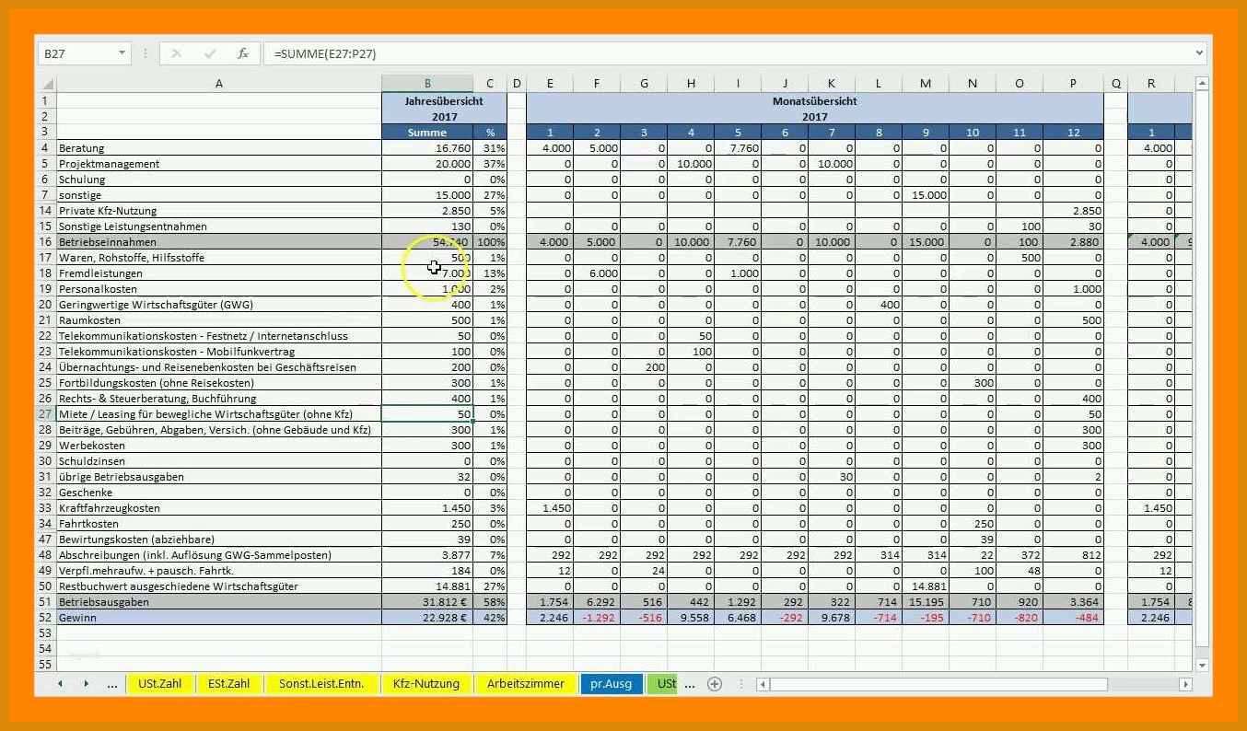This screenshot has width=1247, height=731.
Task: Open the Sonst.Leist.Entn. sheet tab
Action: pyautogui.click(x=322, y=684)
